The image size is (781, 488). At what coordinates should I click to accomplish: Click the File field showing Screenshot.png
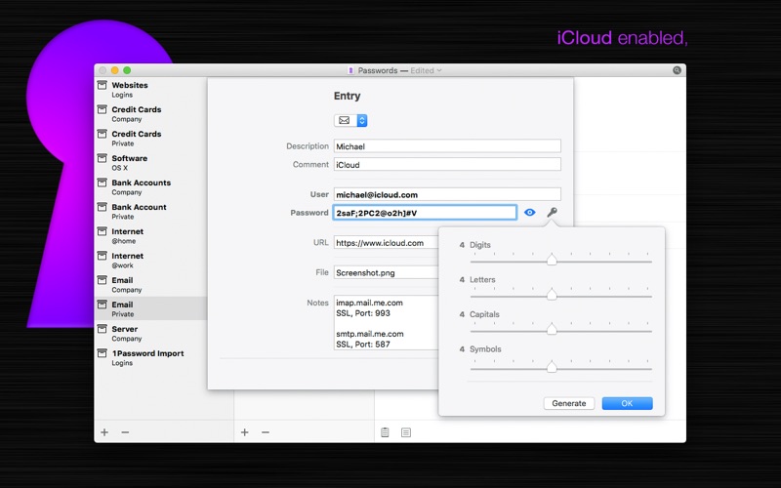click(x=387, y=272)
